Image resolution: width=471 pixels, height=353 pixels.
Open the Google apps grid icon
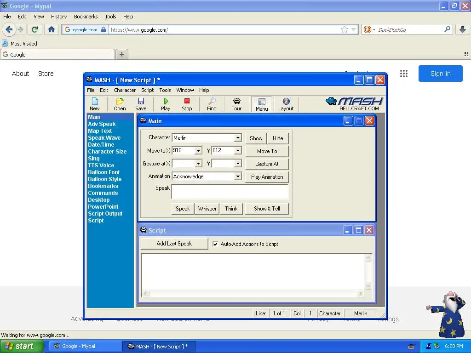tap(404, 74)
